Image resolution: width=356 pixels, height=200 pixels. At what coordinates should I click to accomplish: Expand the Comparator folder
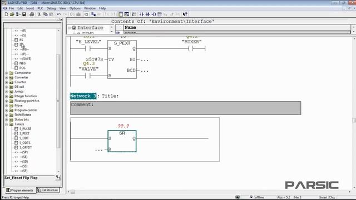tap(6, 73)
